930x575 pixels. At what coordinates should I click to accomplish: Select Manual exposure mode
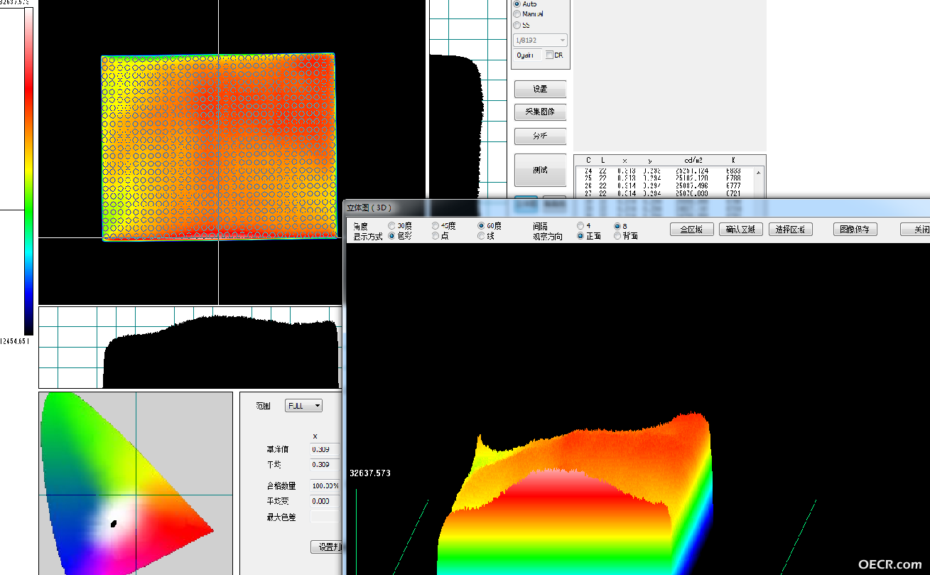[517, 14]
